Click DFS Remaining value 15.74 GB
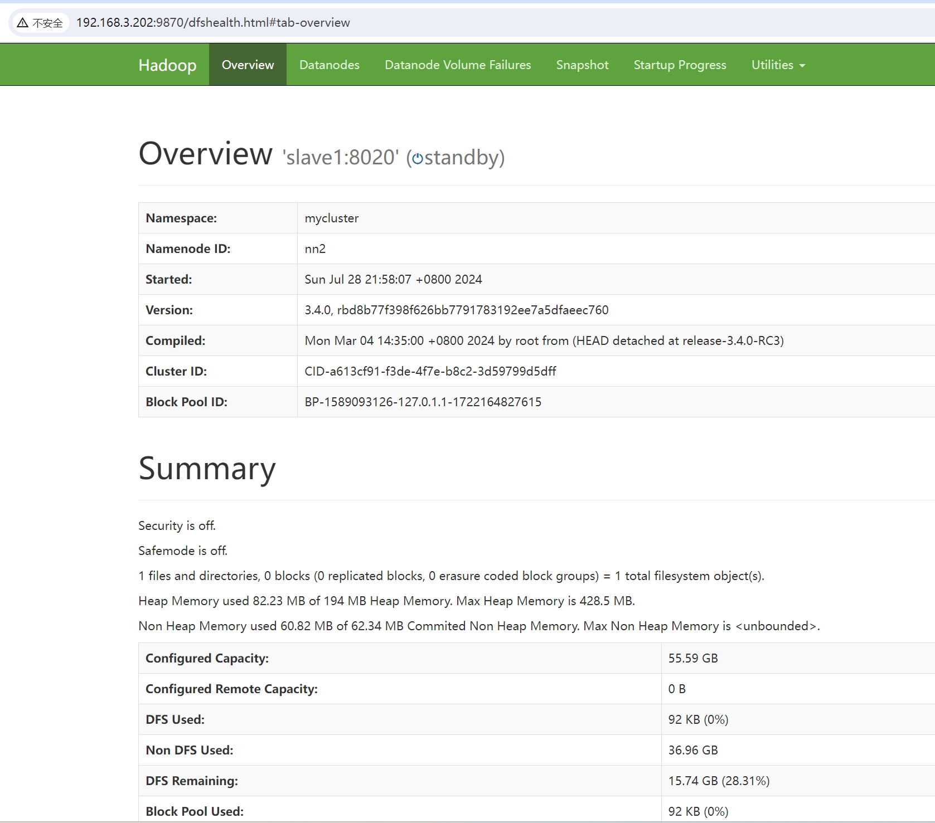The width and height of the screenshot is (935, 823). [719, 781]
